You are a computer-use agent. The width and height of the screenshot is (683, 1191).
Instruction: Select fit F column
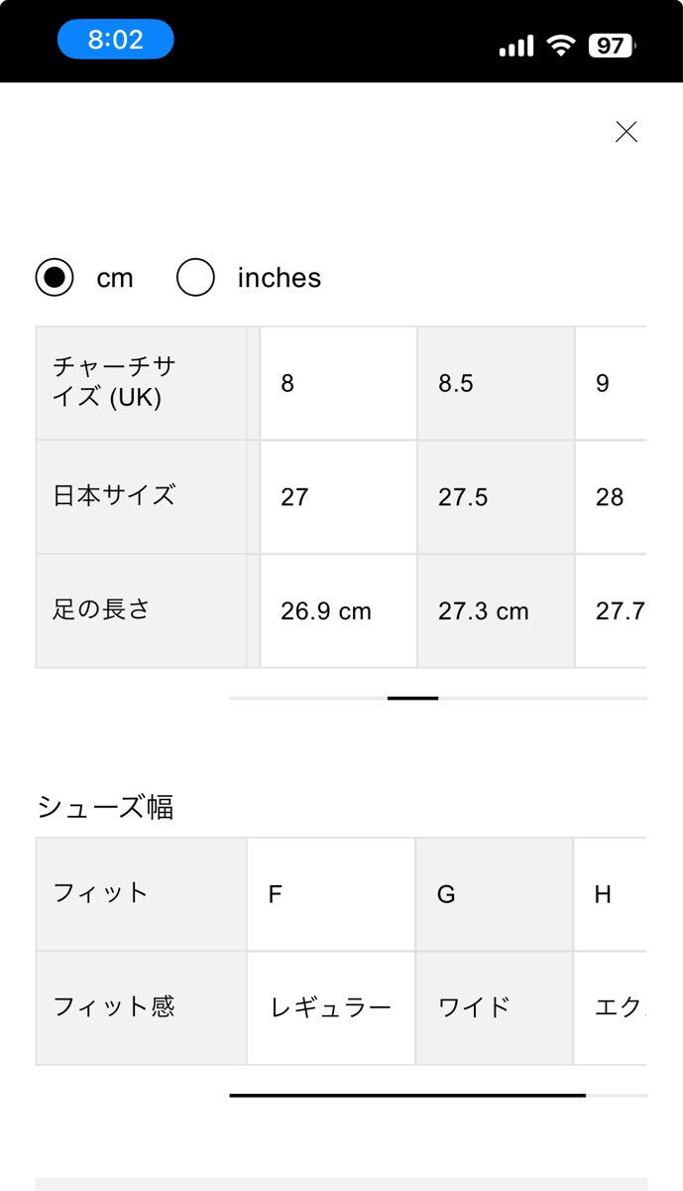pyautogui.click(x=330, y=894)
